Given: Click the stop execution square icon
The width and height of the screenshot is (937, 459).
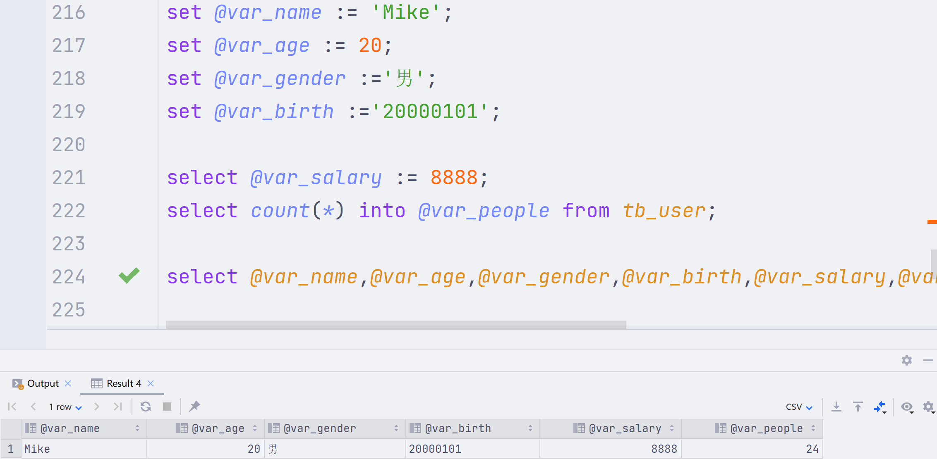Looking at the screenshot, I should 167,407.
